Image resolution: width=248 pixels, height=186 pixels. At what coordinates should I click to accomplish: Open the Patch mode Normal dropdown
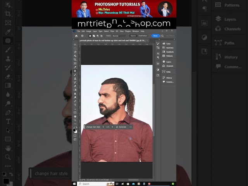pyautogui.click(x=119, y=36)
